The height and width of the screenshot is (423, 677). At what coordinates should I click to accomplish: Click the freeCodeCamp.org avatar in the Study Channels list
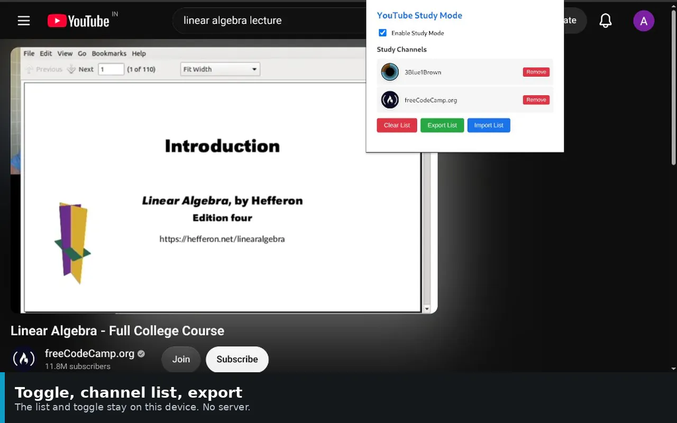390,99
